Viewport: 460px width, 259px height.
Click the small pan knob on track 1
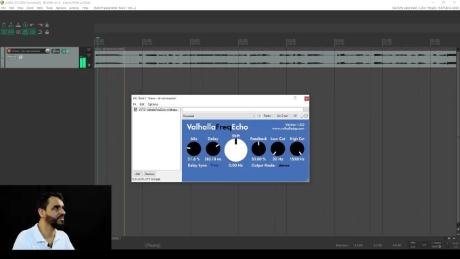coord(20,57)
